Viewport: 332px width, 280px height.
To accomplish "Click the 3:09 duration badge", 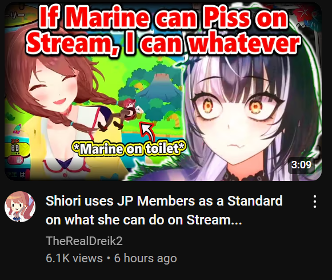I will coord(301,164).
